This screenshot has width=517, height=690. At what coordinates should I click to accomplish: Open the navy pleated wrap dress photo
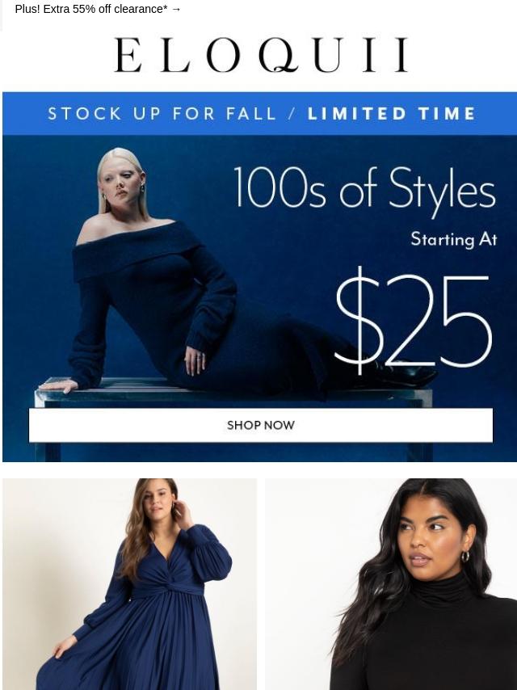(x=129, y=584)
